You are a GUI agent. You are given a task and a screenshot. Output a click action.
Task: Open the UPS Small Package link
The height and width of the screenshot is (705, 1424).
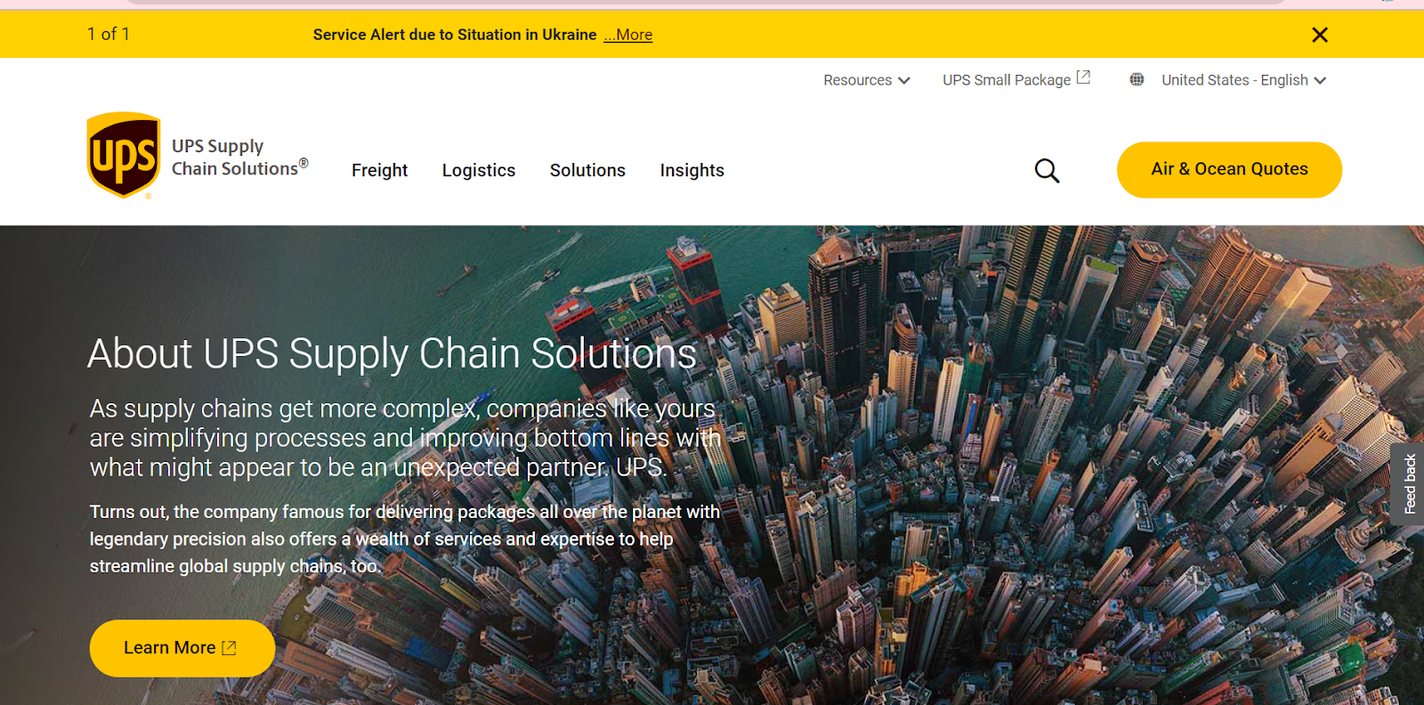[x=1007, y=80]
